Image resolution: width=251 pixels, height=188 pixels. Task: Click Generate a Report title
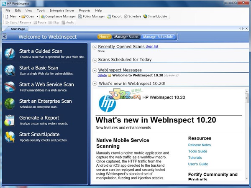tap(39, 118)
